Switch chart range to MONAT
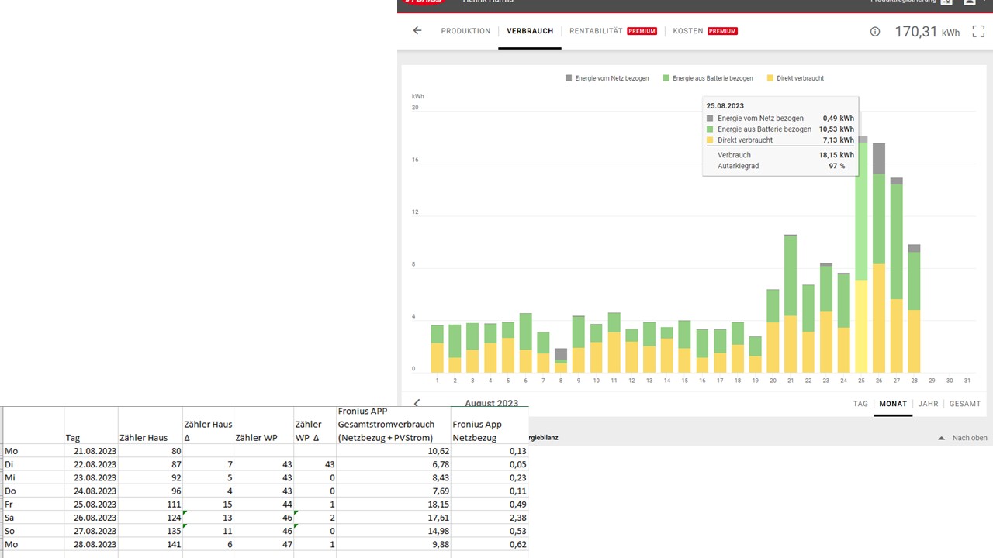993x558 pixels. click(893, 404)
